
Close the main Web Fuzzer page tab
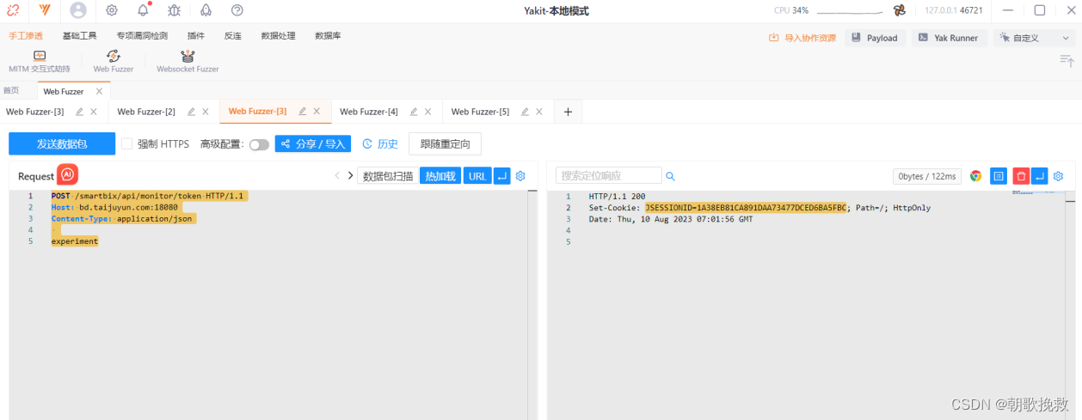[99, 91]
